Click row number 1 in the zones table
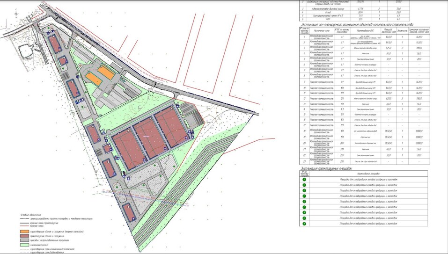The height and width of the screenshot is (254, 448). (304, 36)
